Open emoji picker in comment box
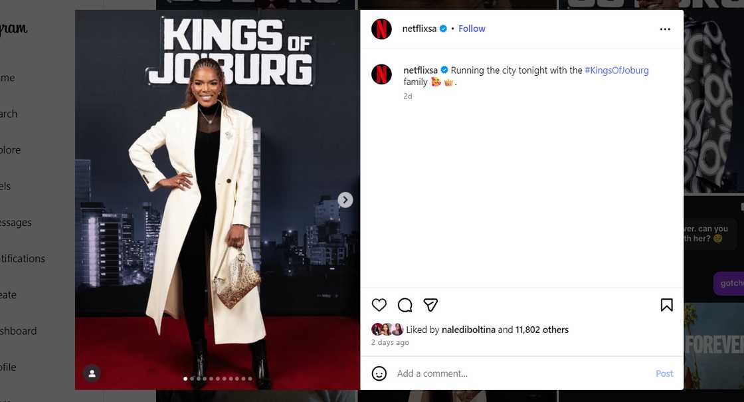 (379, 373)
